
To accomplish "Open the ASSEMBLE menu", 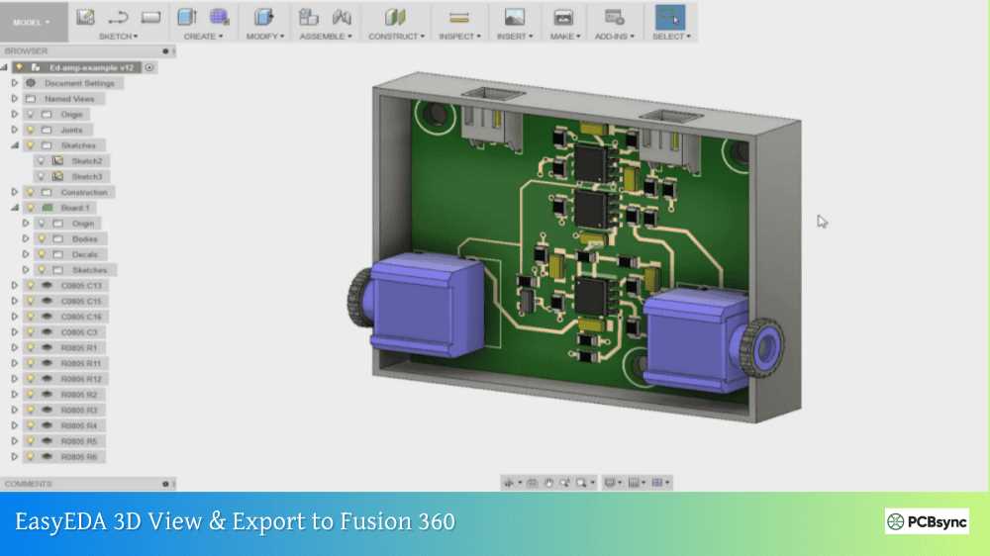I will coord(326,37).
